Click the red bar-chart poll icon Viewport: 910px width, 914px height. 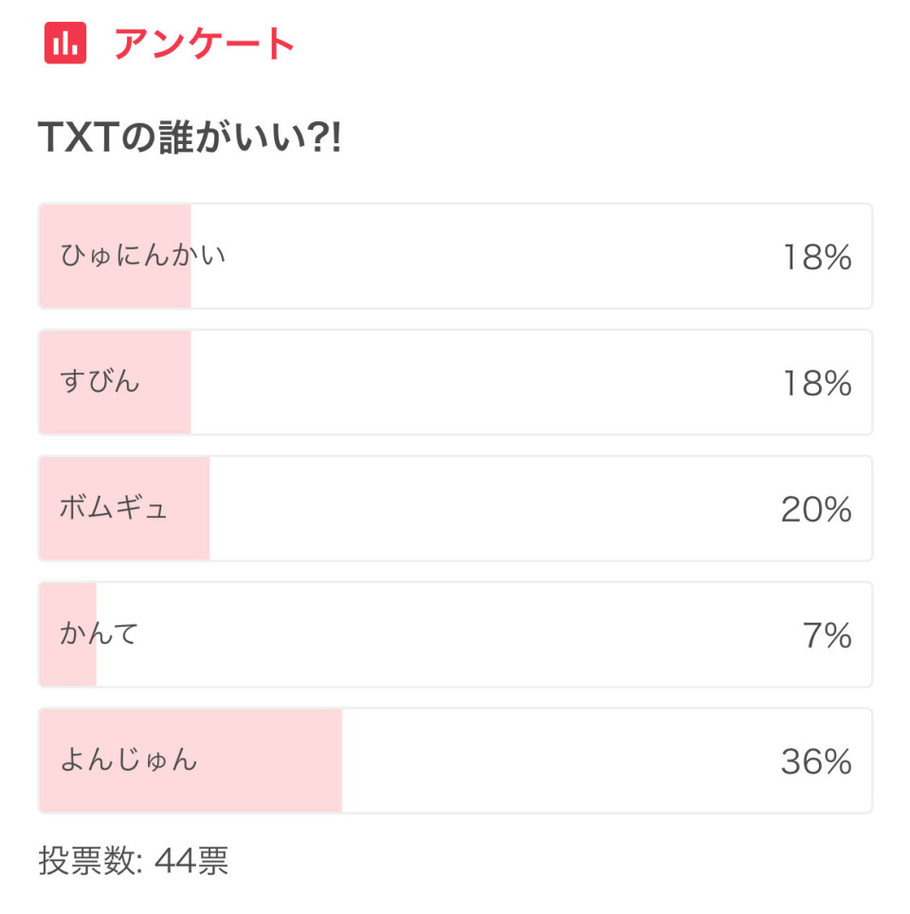[65, 43]
